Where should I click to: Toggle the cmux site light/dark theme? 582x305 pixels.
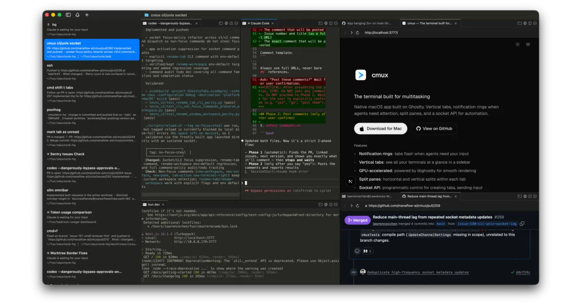517,44
